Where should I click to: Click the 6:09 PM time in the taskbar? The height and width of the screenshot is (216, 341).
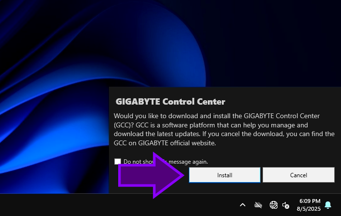click(x=310, y=201)
